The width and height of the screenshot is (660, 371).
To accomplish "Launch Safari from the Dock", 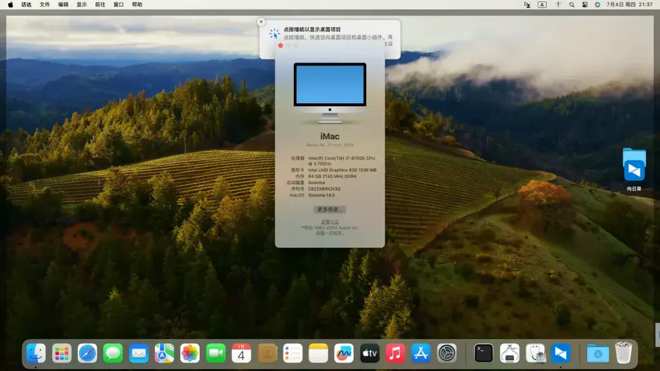I will pos(87,353).
